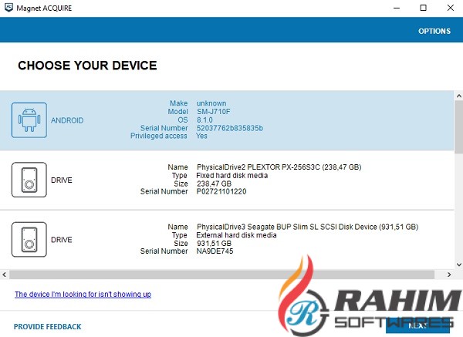
Task: Maximize the Magnet ACQUIRE window
Action: click(x=423, y=8)
